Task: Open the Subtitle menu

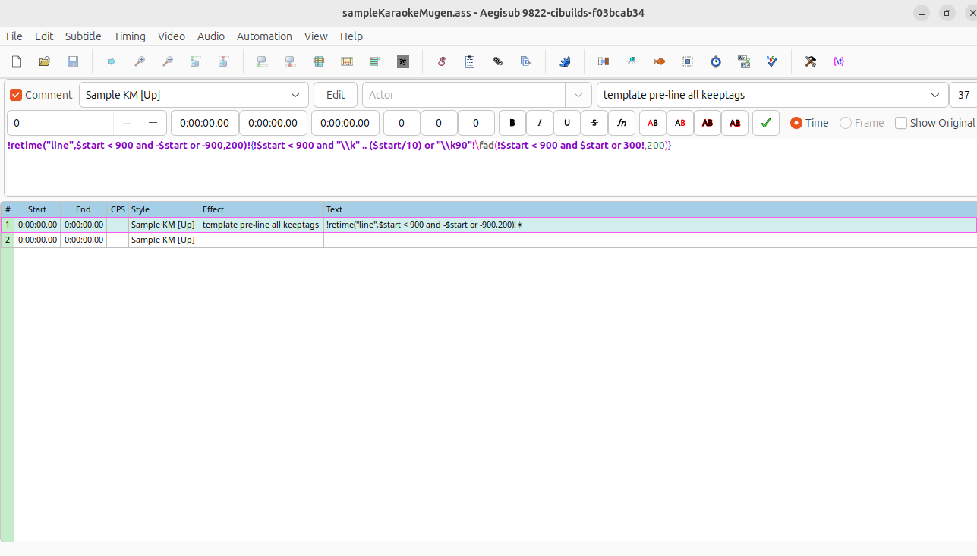Action: [84, 36]
